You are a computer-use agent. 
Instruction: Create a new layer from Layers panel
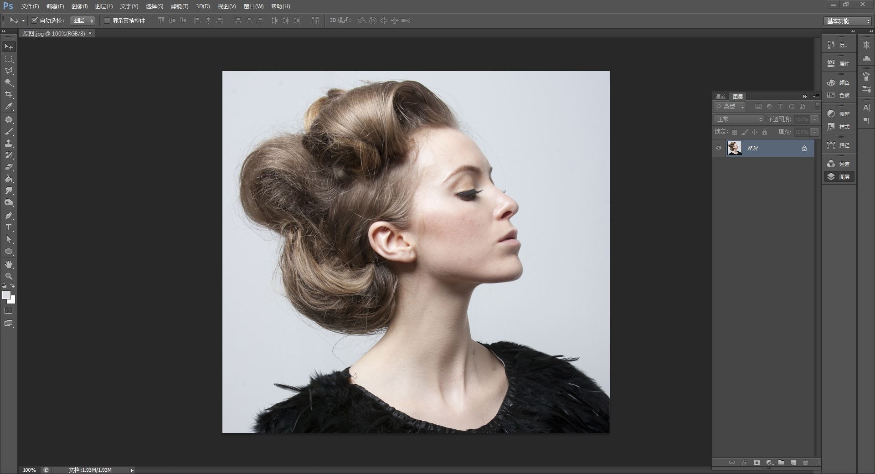(793, 463)
